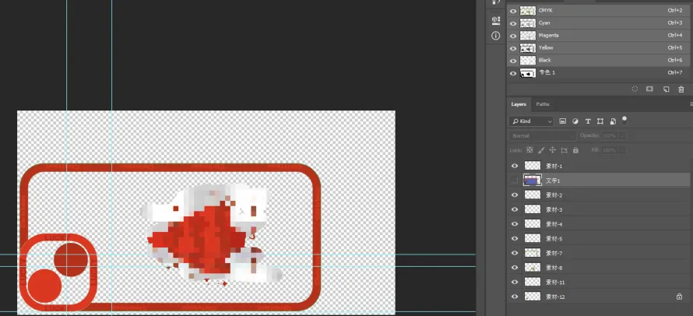Select the 素材-12 layer name
The width and height of the screenshot is (693, 316).
pos(555,297)
